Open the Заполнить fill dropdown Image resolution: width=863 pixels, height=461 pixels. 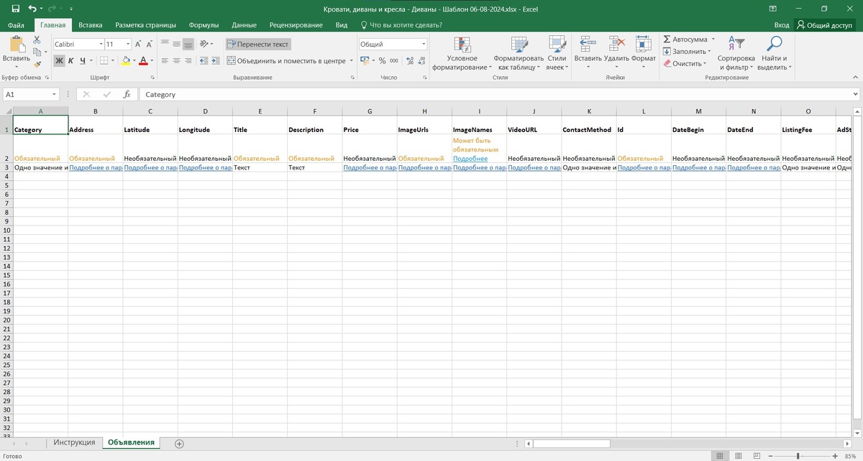tap(686, 51)
